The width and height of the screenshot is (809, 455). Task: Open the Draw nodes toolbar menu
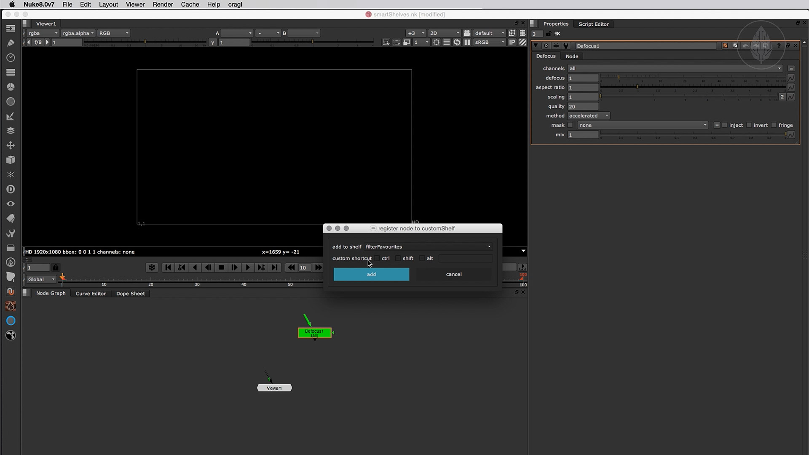click(11, 43)
